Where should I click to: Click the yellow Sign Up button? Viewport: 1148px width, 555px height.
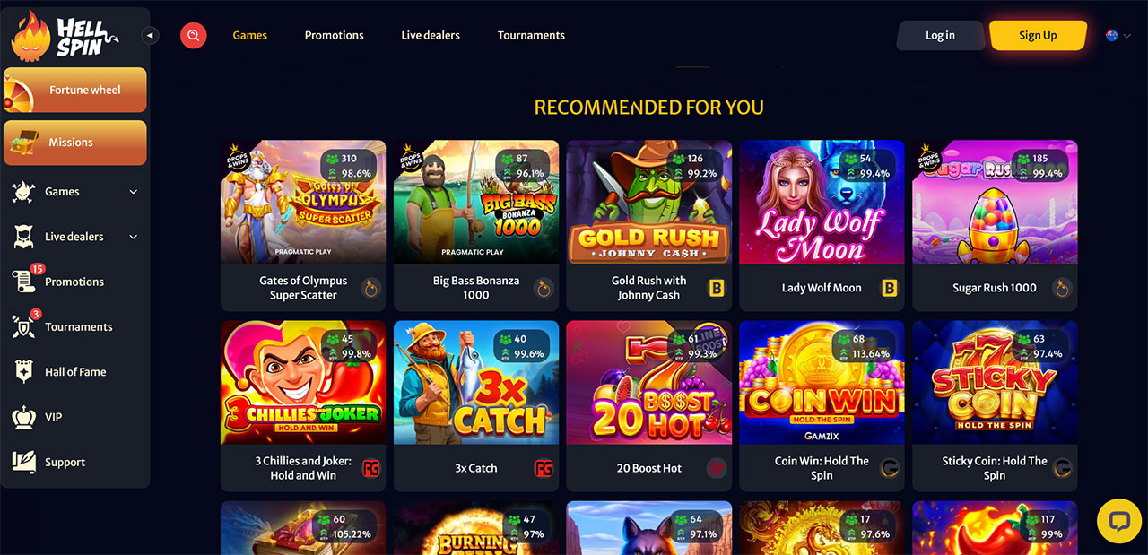click(1038, 35)
